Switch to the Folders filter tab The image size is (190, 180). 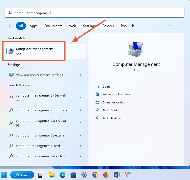click(108, 26)
